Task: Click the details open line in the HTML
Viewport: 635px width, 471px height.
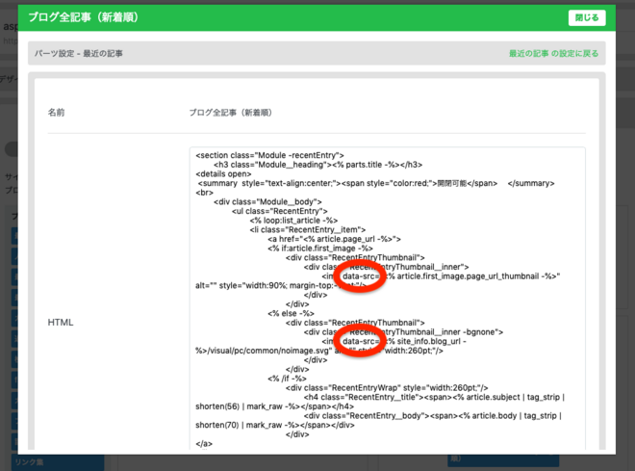Action: point(223,173)
